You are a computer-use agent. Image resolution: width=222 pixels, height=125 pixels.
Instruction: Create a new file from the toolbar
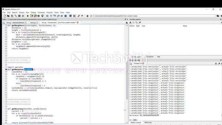[5, 16]
